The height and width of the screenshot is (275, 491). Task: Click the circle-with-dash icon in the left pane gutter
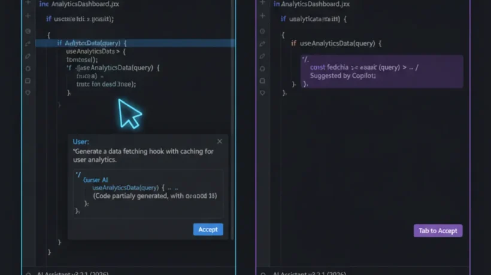coord(28,31)
